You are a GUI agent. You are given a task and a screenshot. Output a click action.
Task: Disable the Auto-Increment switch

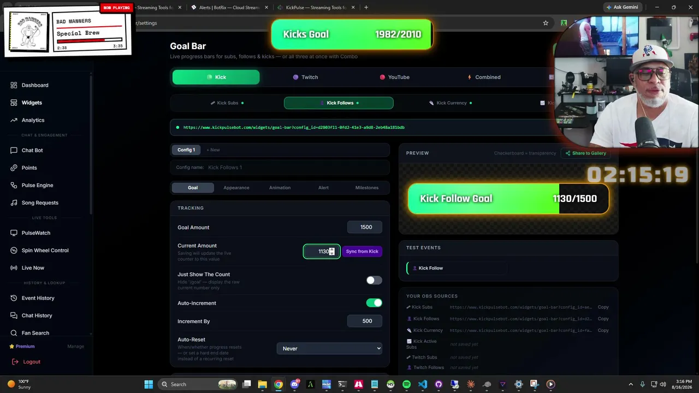374,303
